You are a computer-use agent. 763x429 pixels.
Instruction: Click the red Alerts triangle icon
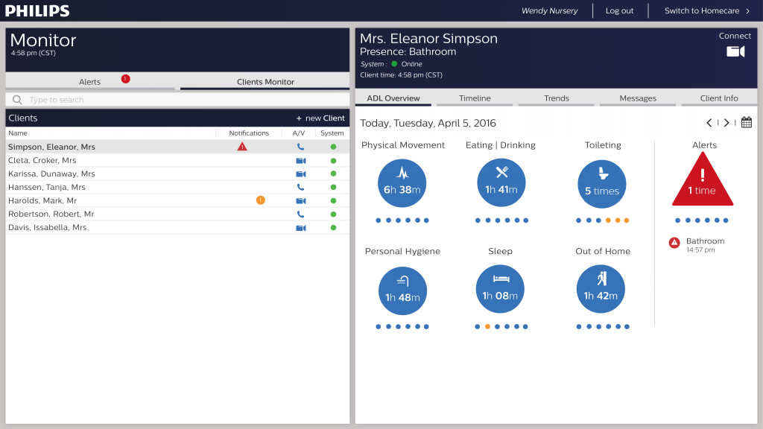(703, 184)
